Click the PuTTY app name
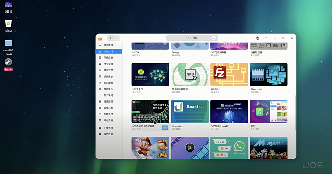Image resolution: width=332 pixels, height=174 pixels. click(136, 52)
